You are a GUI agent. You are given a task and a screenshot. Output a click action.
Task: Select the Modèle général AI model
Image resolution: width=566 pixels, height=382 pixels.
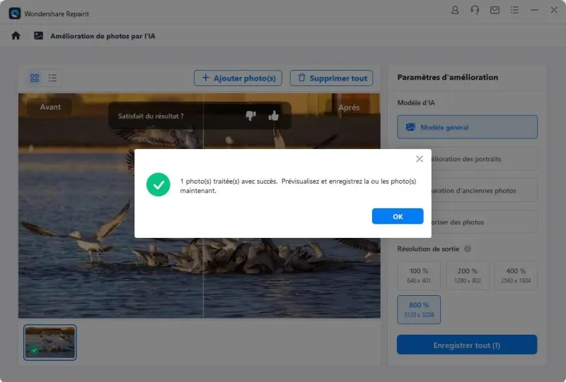pyautogui.click(x=467, y=127)
